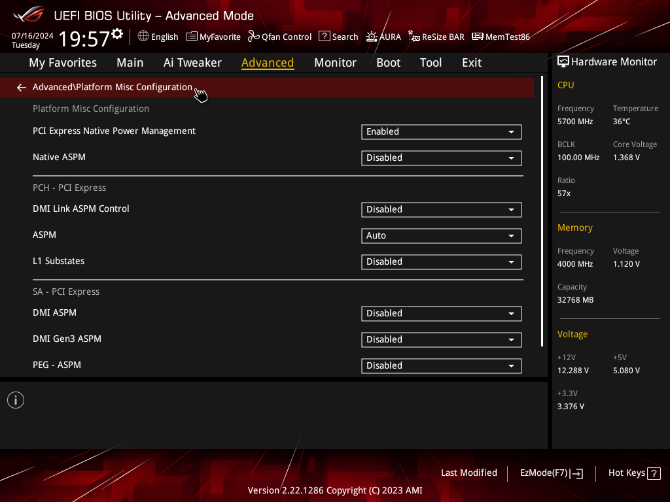Click the Last Modified button

click(x=468, y=473)
